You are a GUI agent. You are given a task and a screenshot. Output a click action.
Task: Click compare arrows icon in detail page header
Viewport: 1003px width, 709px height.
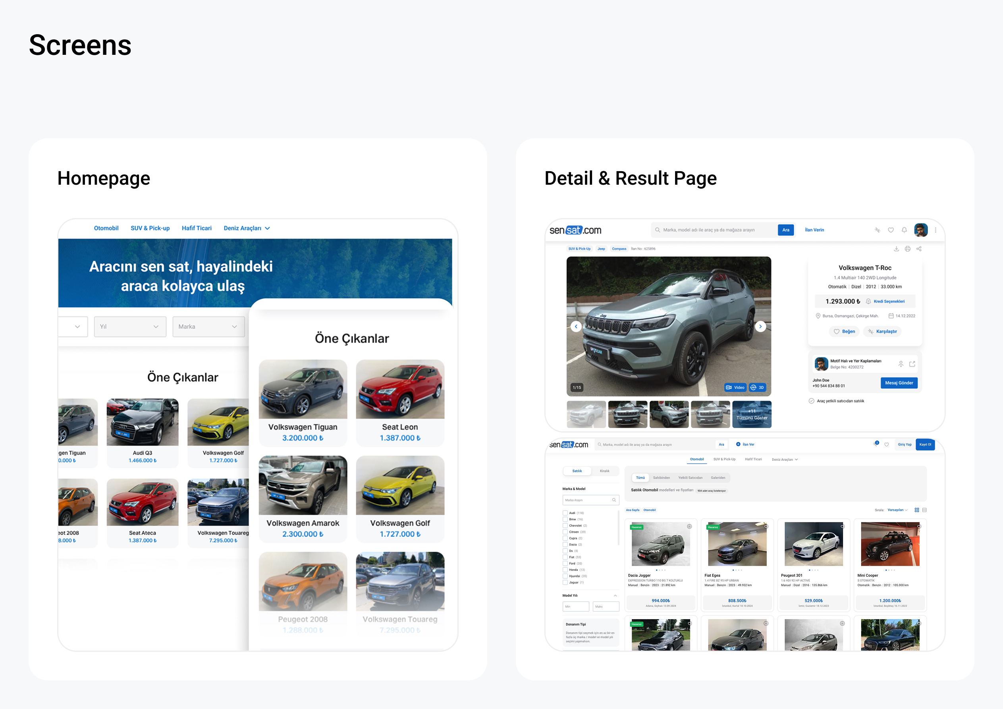point(877,230)
